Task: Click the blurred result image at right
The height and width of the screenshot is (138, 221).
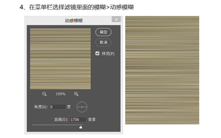Action: pyautogui.click(x=162, y=70)
